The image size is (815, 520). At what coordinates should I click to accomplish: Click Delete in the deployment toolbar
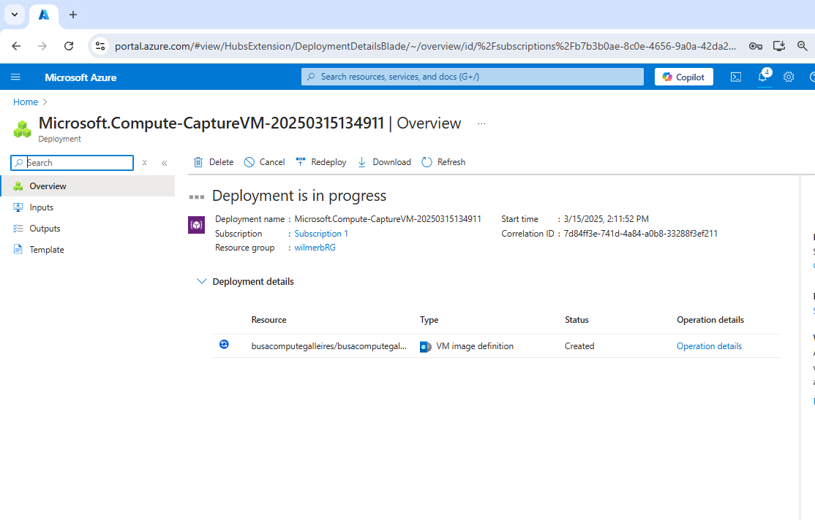tap(214, 162)
